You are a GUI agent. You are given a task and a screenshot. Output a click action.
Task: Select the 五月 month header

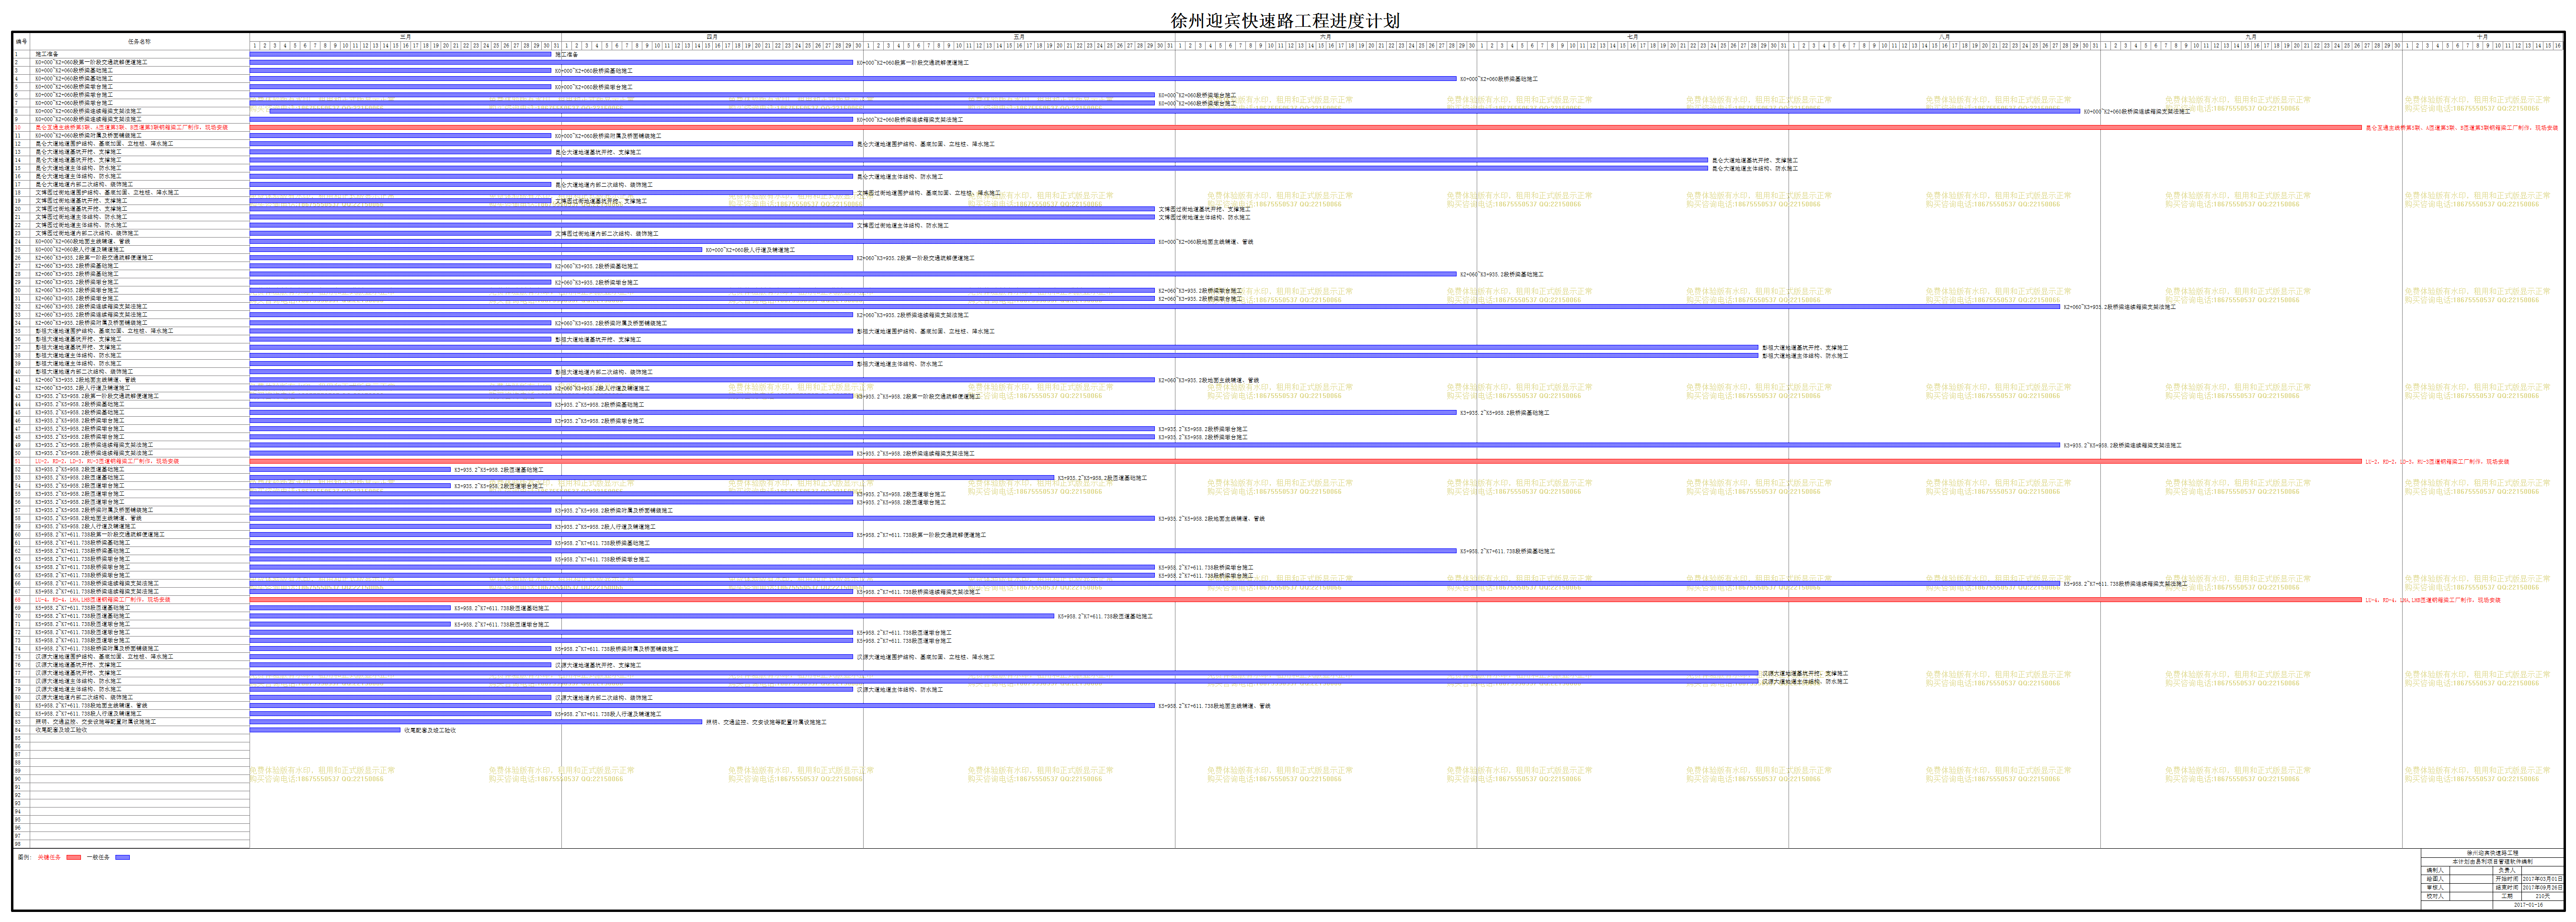[1019, 37]
